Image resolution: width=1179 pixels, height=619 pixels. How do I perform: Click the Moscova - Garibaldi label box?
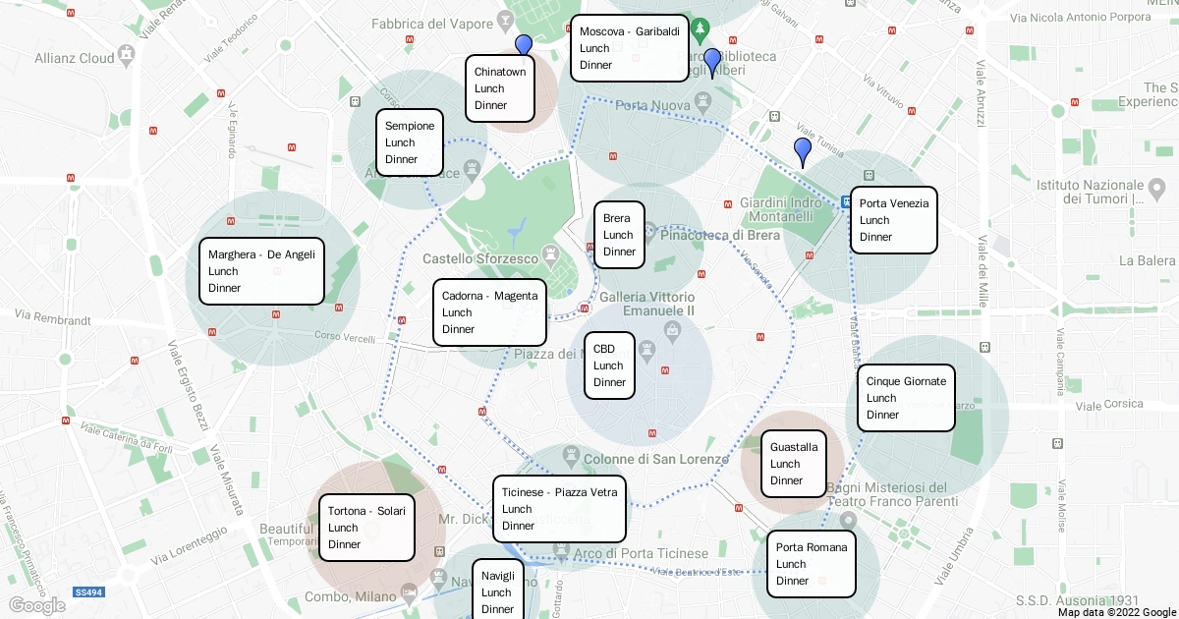pos(629,48)
